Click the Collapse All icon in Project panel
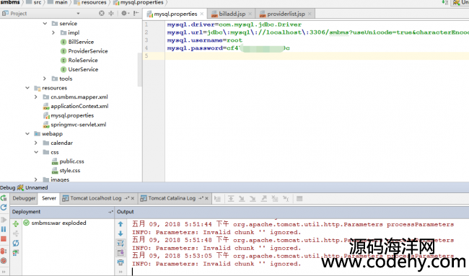 pyautogui.click(x=111, y=13)
